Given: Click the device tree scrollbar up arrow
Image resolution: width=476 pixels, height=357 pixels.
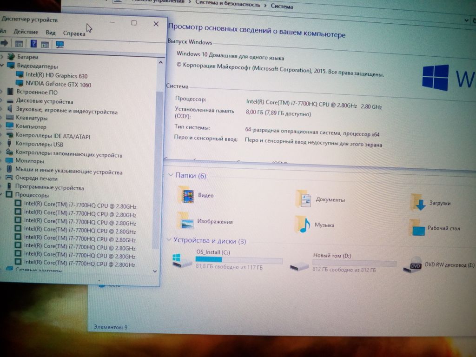Looking at the screenshot, I should pyautogui.click(x=161, y=62).
